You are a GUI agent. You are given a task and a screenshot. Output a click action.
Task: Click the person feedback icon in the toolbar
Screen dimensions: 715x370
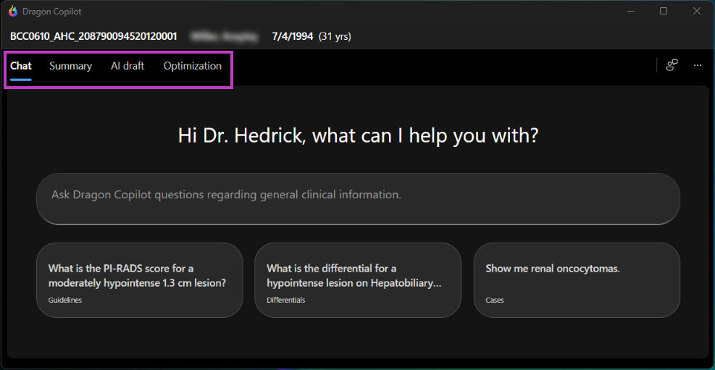pos(672,65)
